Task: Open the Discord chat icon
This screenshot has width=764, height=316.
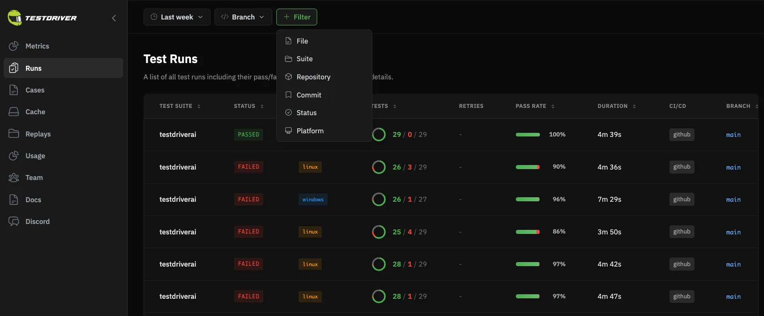Action: pos(14,221)
